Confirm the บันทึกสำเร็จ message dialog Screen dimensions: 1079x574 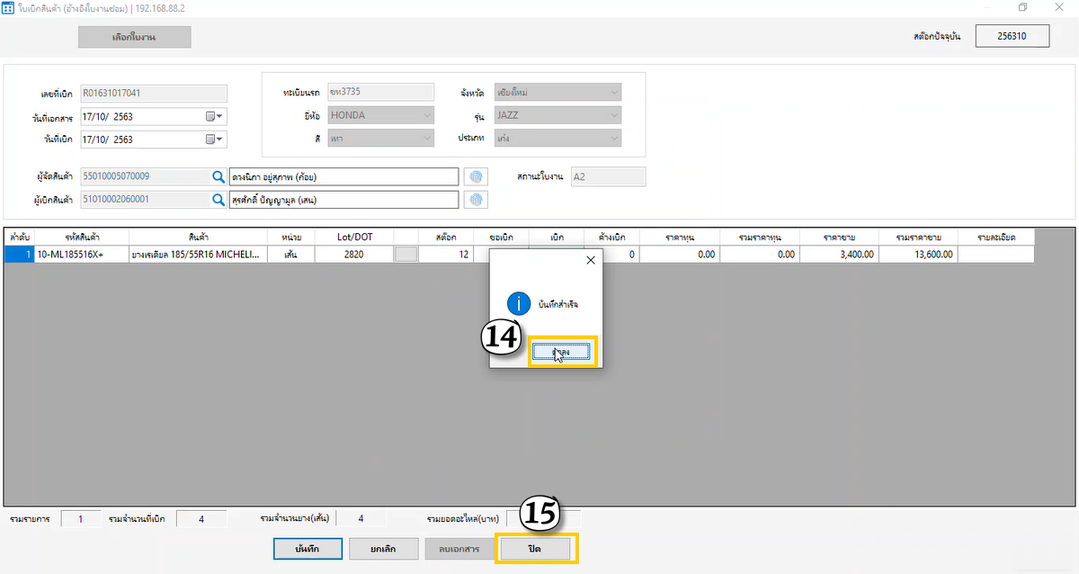tap(561, 352)
